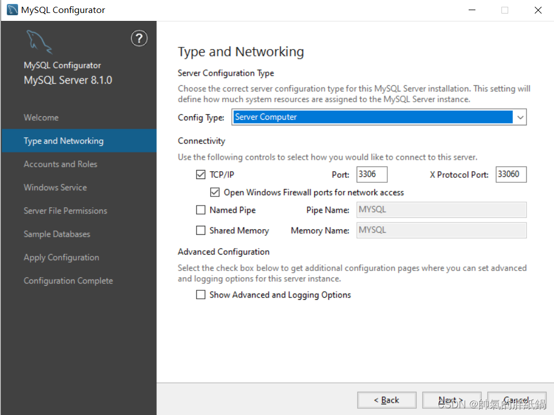Viewport: 554px width, 415px height.
Task: Enable the Named Pipe checkbox
Action: [201, 210]
